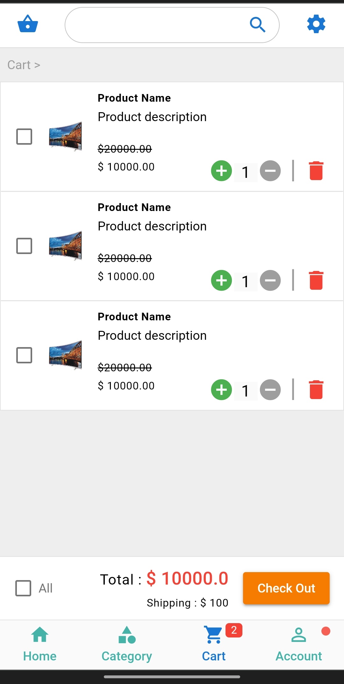Screen dimensions: 344x684
Task: Open settings via the gear icon
Action: tap(316, 24)
